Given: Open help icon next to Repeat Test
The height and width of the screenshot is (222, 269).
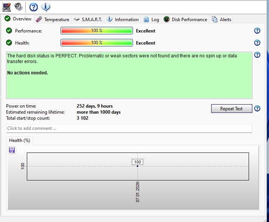Looking at the screenshot, I should click(257, 108).
